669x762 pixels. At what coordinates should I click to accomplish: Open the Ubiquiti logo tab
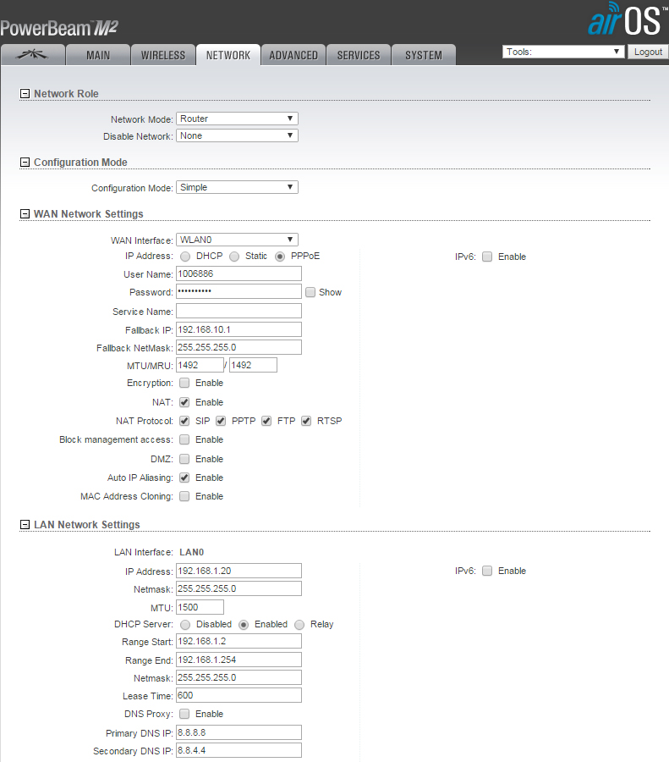(x=33, y=55)
